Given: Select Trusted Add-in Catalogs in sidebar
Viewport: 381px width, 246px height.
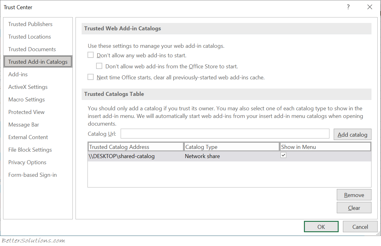Looking at the screenshot, I should click(38, 62).
